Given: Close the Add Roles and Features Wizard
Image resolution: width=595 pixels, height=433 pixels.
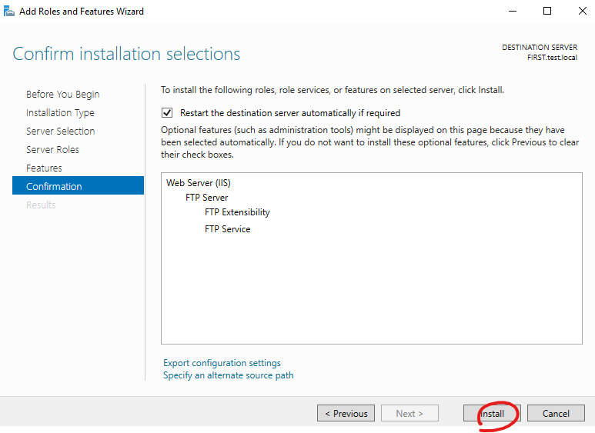Looking at the screenshot, I should 583,11.
